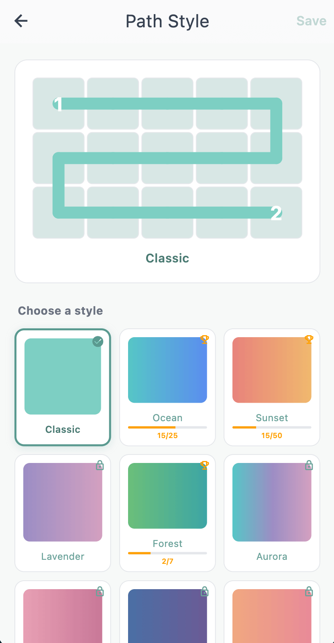Click the lock icon on Aurora
Viewport: 334px width, 643px height.
tap(309, 465)
